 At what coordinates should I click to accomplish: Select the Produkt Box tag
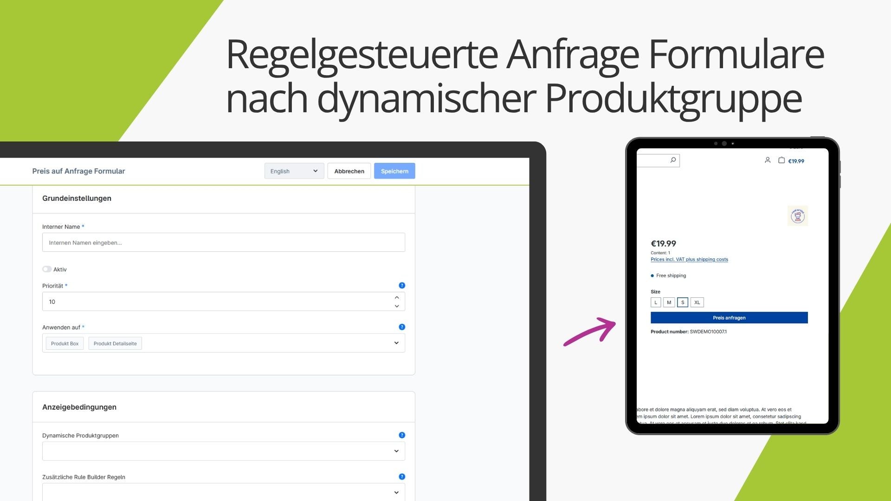tap(65, 343)
